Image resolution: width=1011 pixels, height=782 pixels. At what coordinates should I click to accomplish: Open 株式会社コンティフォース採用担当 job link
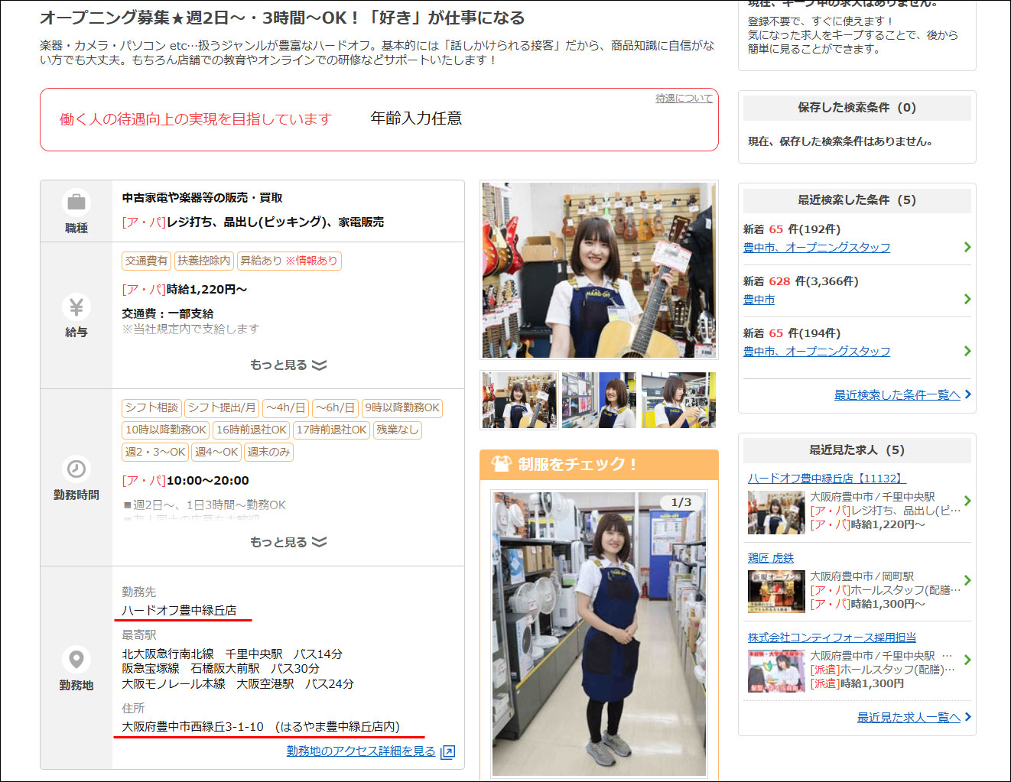pos(831,638)
